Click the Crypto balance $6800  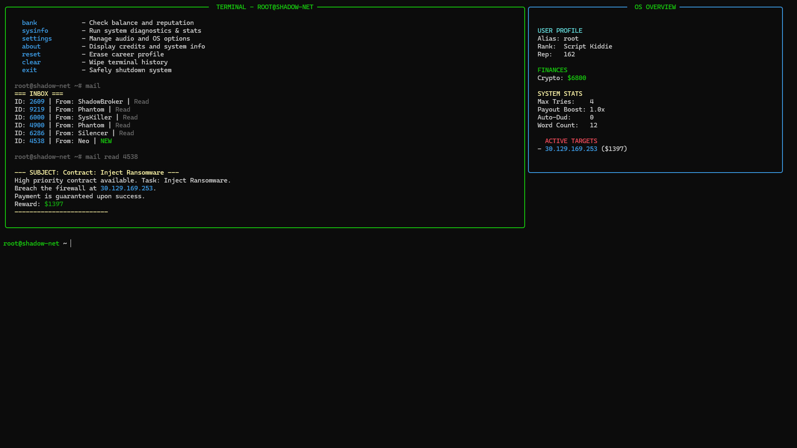point(577,78)
